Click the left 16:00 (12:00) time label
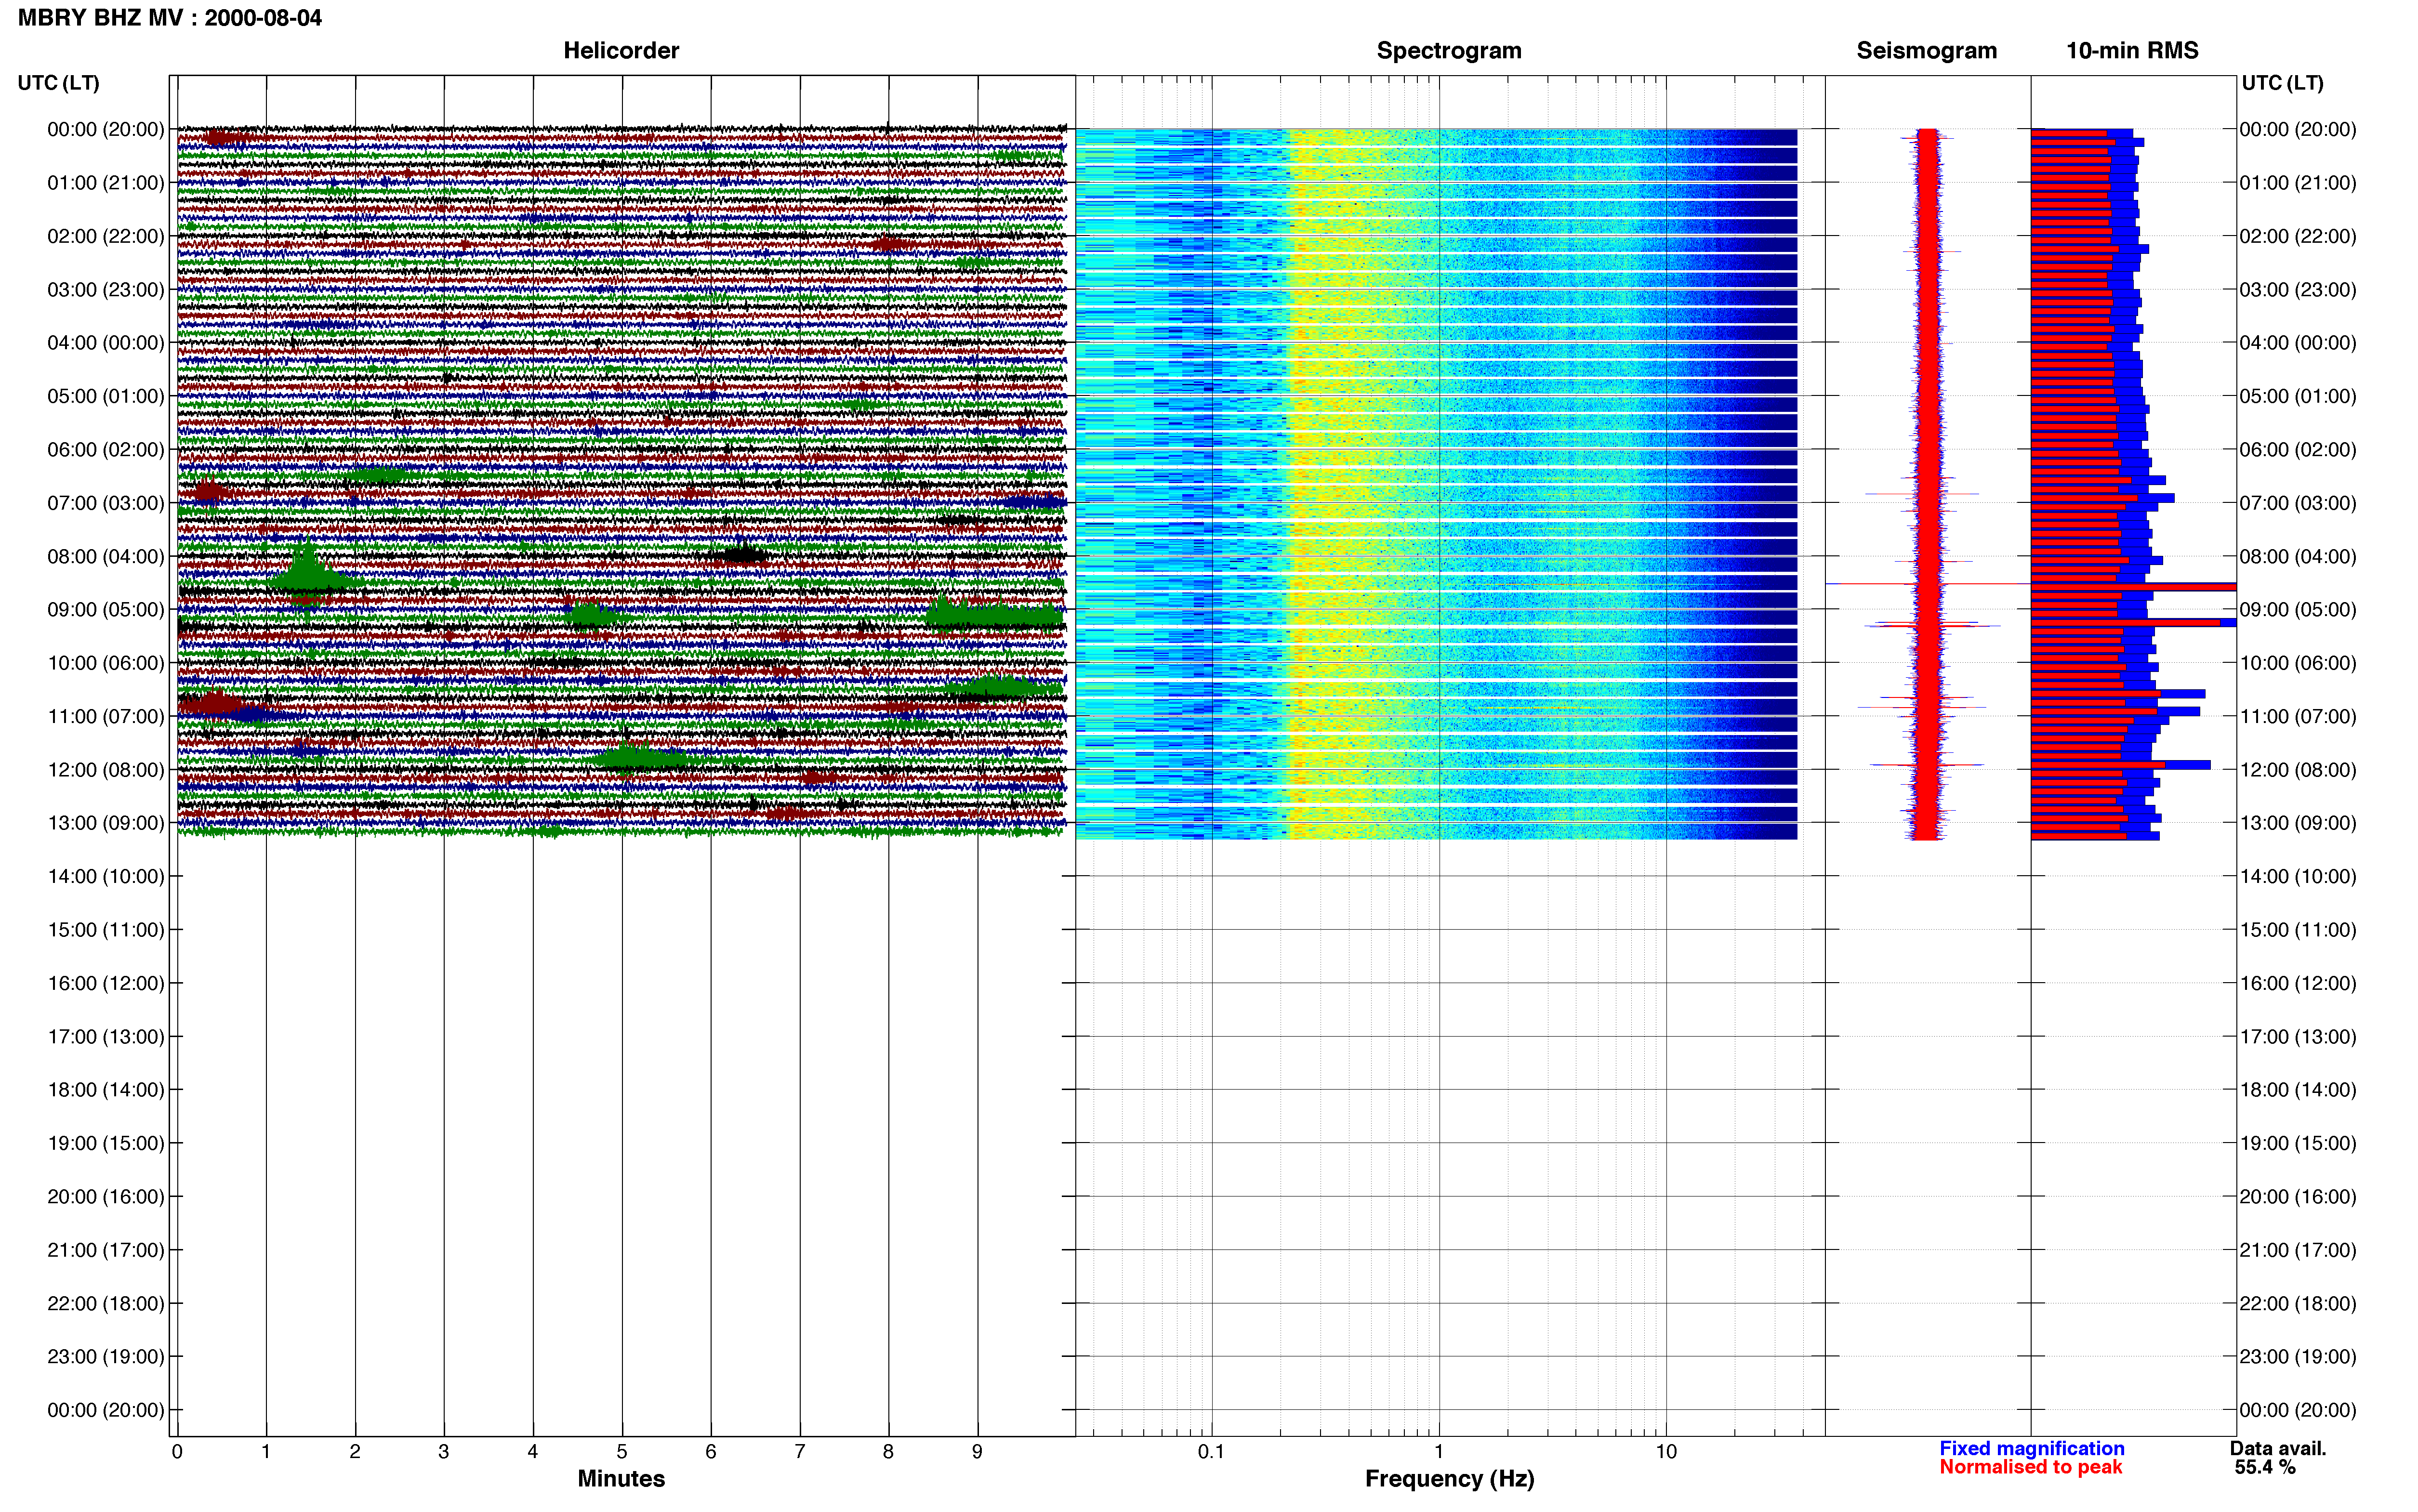 coord(106,983)
